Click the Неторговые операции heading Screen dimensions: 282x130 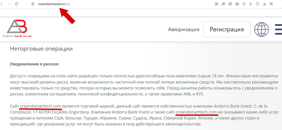coord(41,49)
